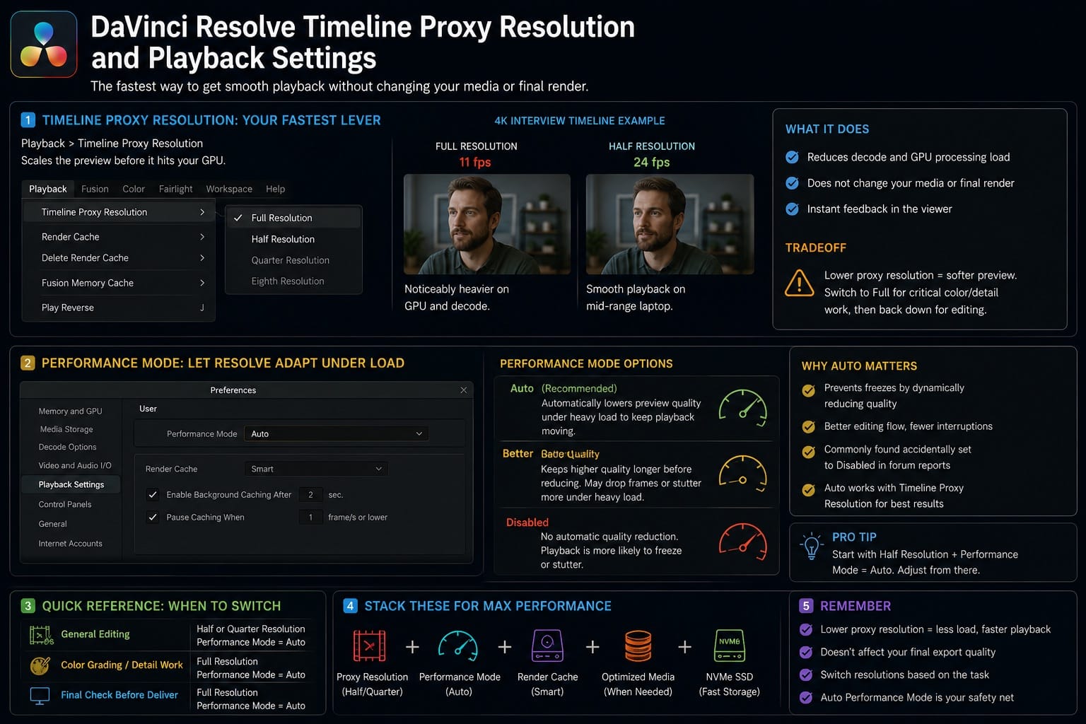The width and height of the screenshot is (1086, 724).
Task: Click the checkmark beside Instant feedback
Action: pos(793,209)
